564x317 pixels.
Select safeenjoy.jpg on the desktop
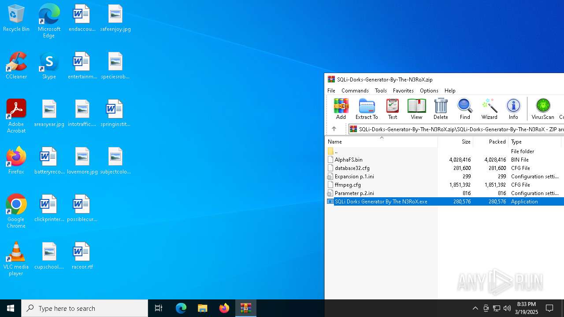coord(115,18)
